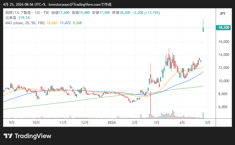Click the TradingView wordmark text

coord(33,136)
